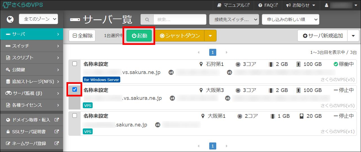Screen dimensions: 361x152
Task: Open the マニュアル manual link
Action: [x=233, y=5]
